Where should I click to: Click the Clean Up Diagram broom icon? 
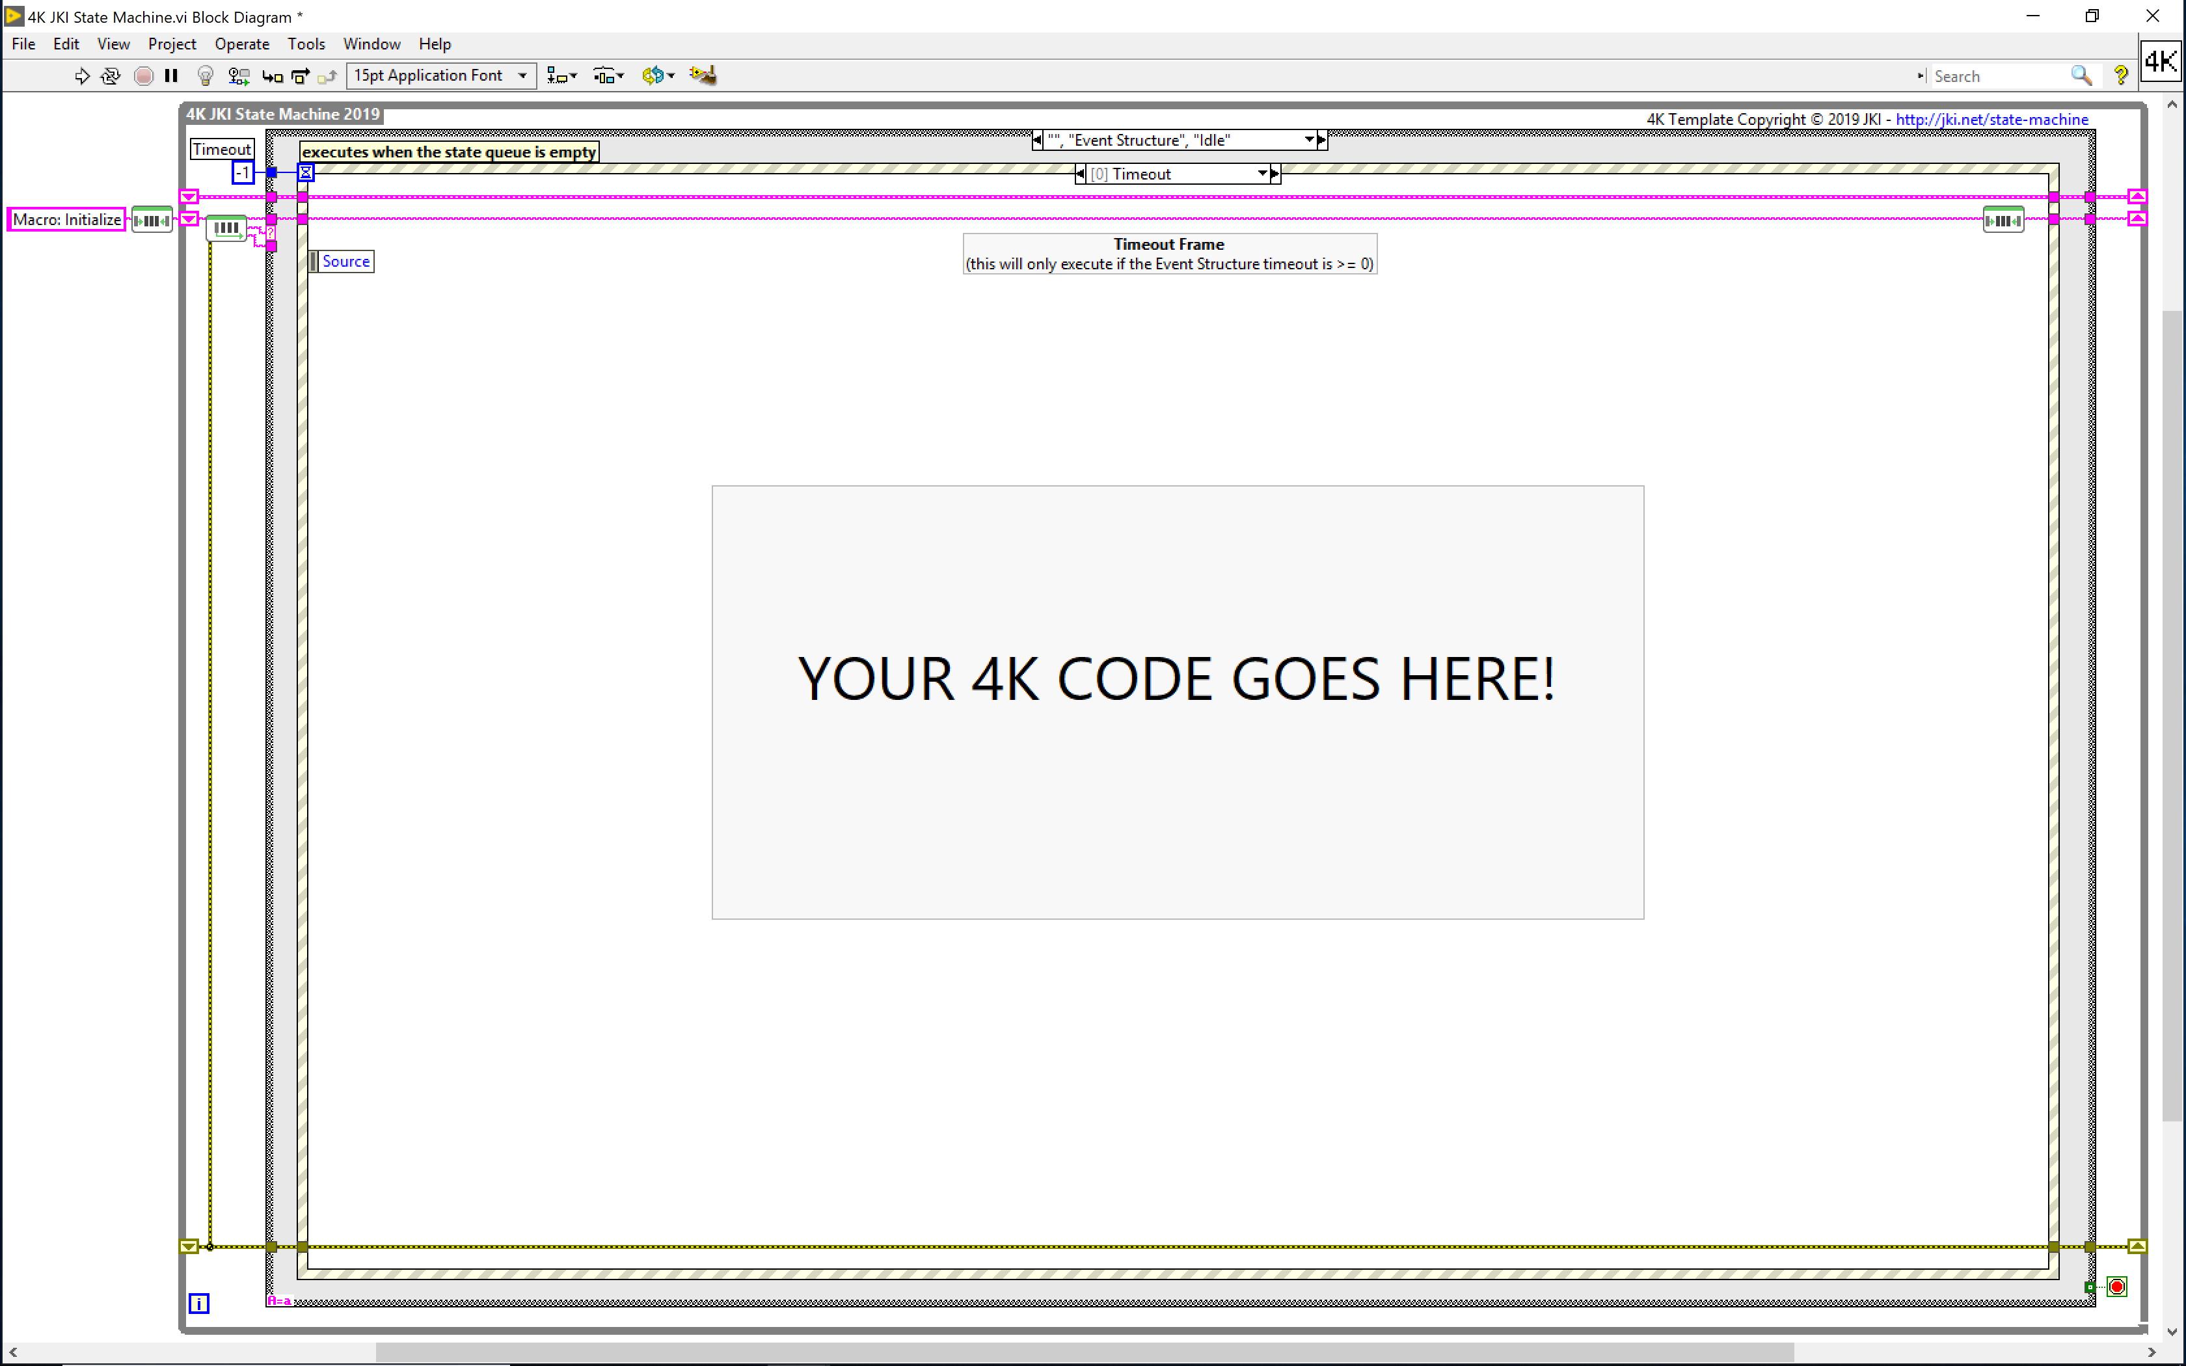pyautogui.click(x=704, y=76)
